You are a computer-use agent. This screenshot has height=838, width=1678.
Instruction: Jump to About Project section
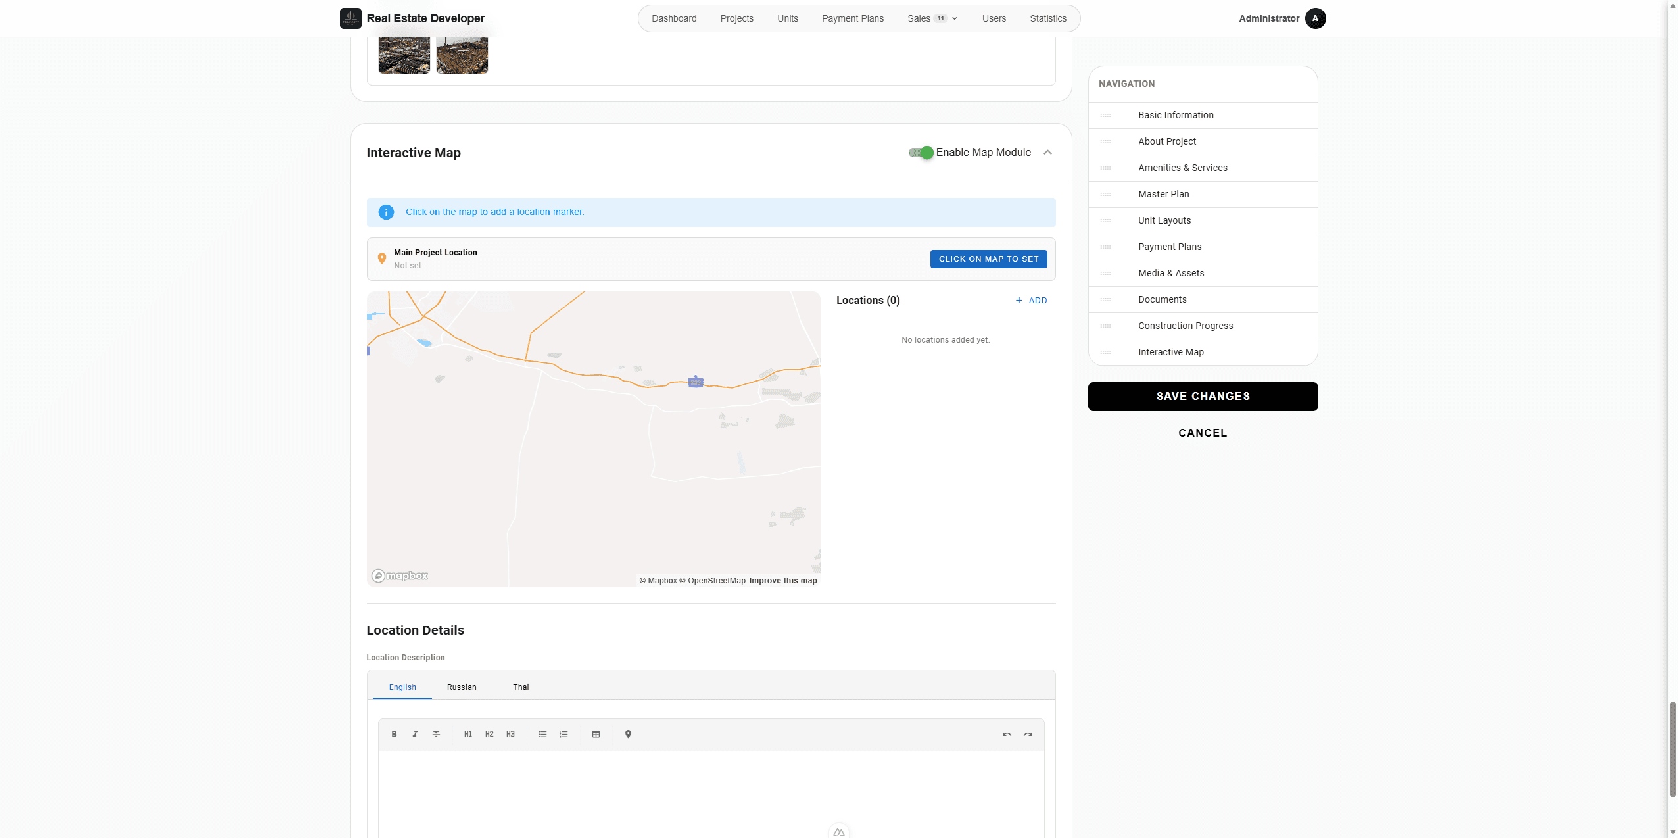(x=1166, y=141)
